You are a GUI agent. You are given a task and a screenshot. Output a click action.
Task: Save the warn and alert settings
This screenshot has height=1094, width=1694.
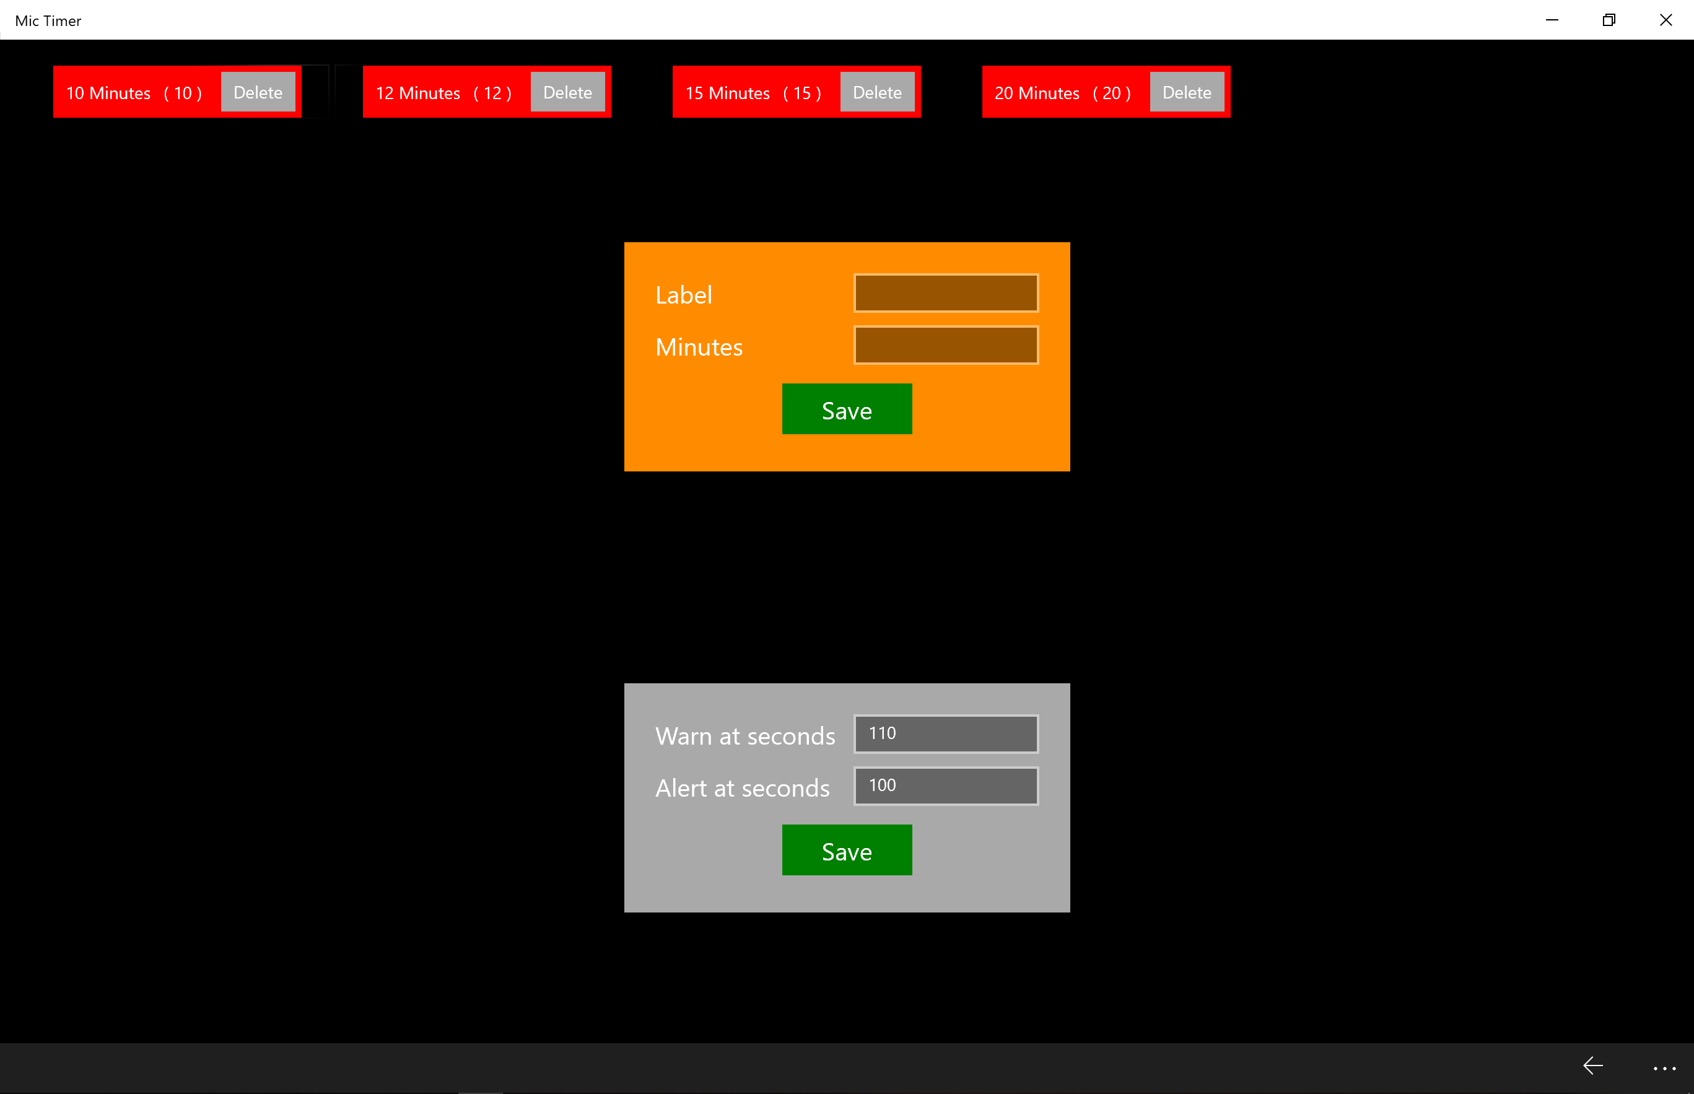(x=847, y=851)
